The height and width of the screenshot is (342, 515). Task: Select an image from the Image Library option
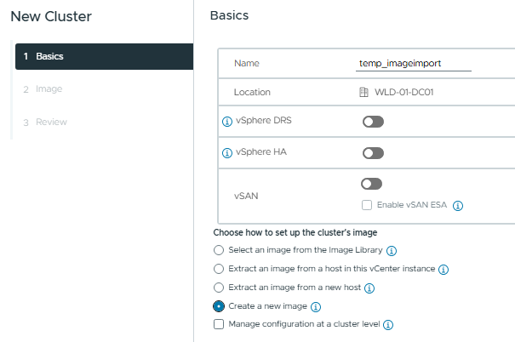(219, 251)
